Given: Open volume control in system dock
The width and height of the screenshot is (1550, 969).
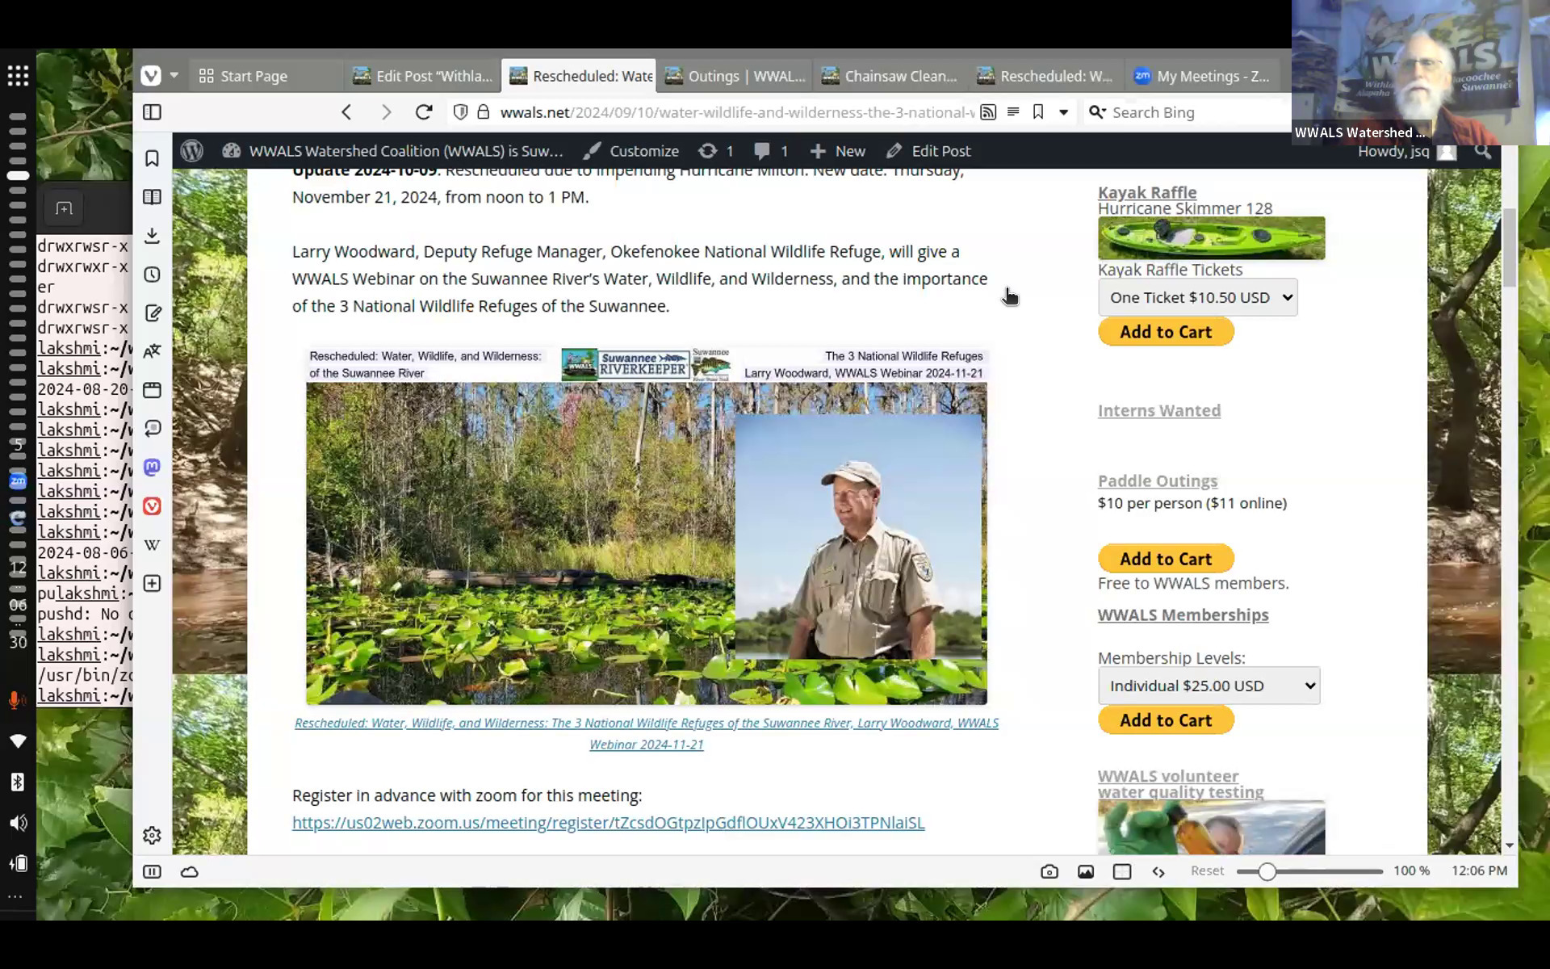Looking at the screenshot, I should coord(18,823).
